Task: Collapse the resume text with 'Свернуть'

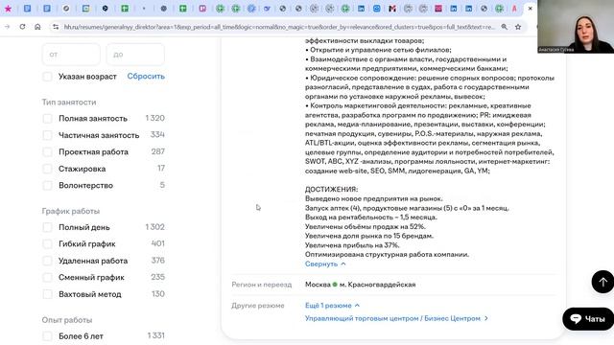Action: [325, 264]
